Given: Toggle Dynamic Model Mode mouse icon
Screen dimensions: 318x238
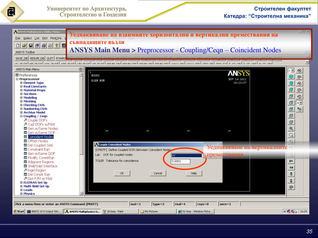Looking at the screenshot, I should [x=299, y=109].
